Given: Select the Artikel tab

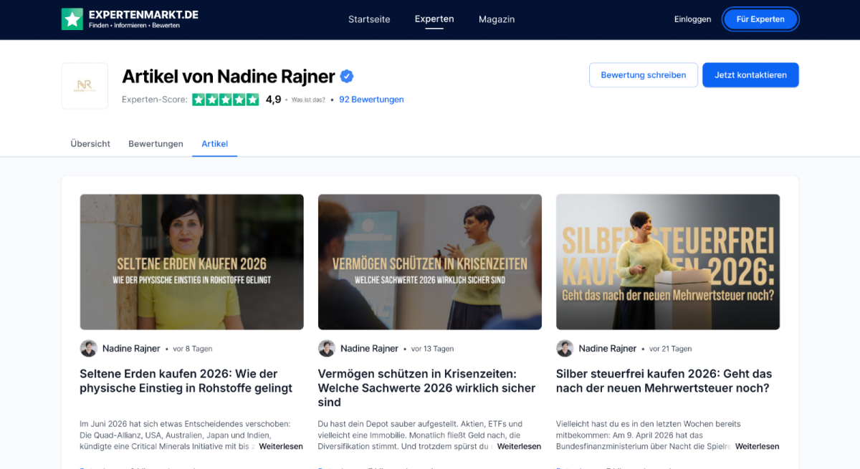Looking at the screenshot, I should tap(214, 144).
